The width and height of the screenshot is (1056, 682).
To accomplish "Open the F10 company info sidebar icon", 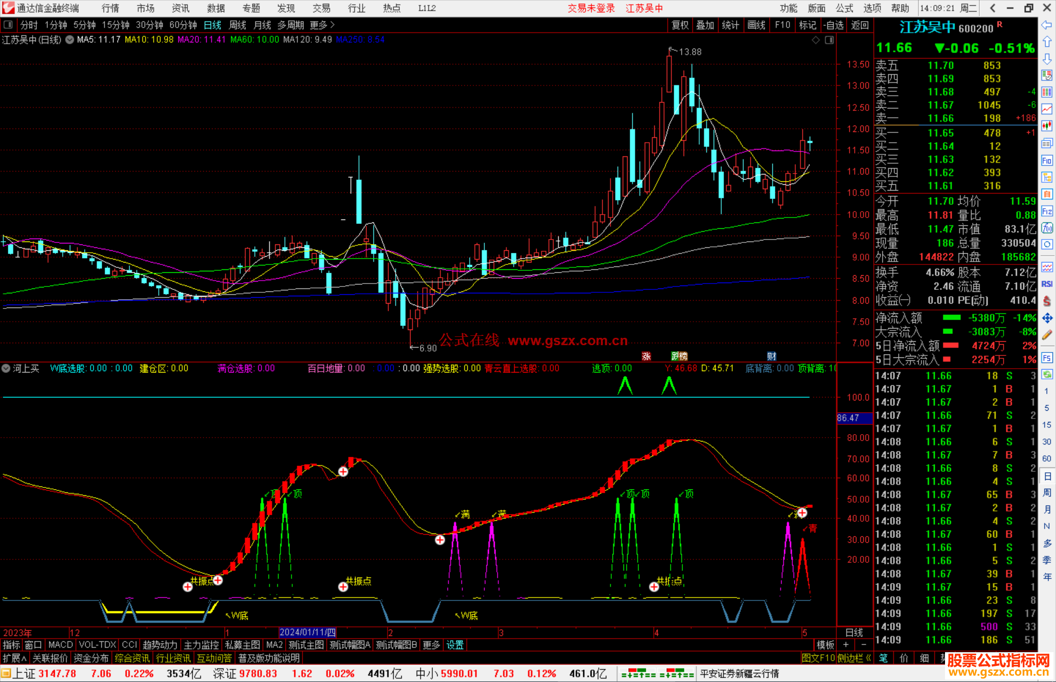I will (x=1047, y=160).
